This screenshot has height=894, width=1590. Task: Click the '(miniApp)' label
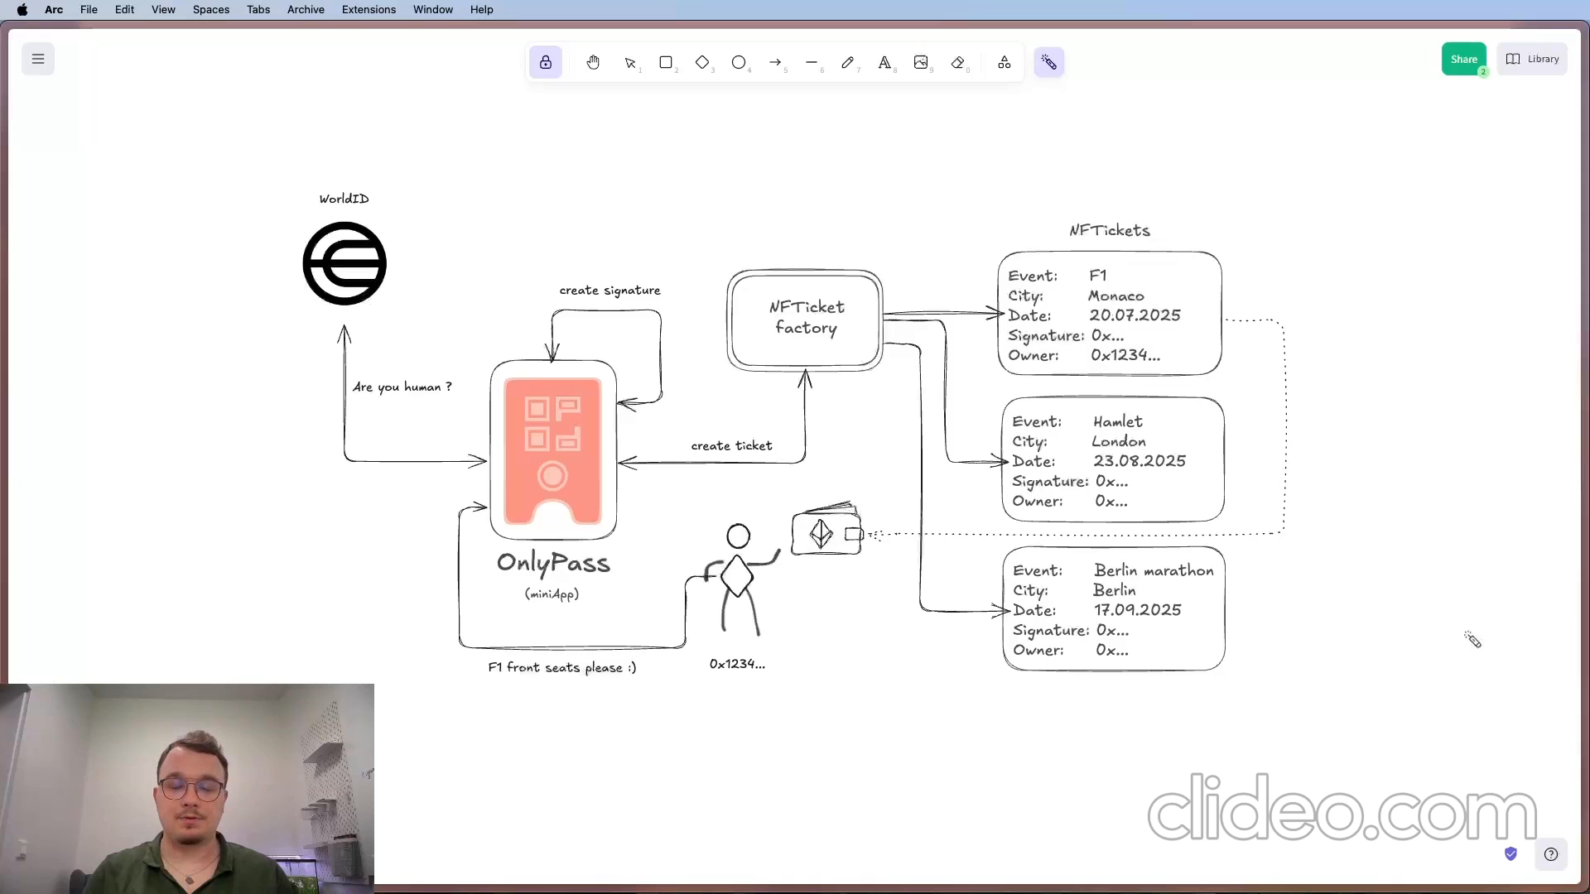click(x=552, y=594)
